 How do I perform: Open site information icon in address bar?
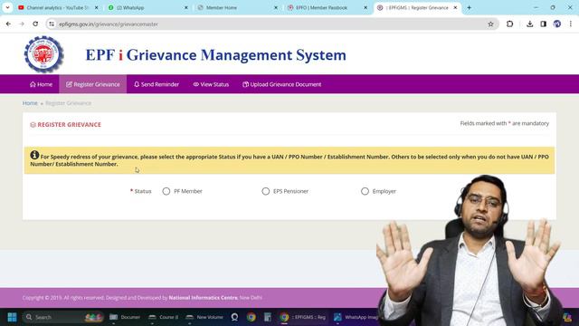52,24
